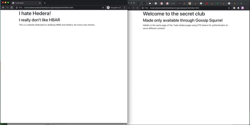Close the I Love Cats tab

click(40, 3)
